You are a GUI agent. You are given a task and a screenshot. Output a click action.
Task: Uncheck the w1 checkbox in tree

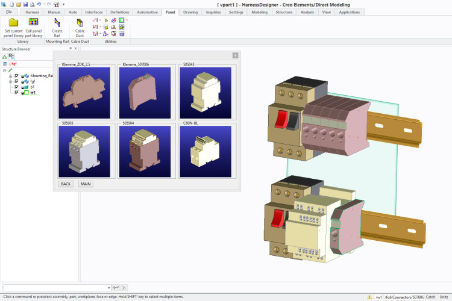pos(16,92)
